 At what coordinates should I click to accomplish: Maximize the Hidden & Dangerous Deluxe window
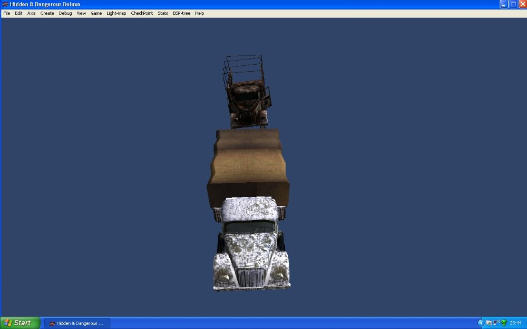(513, 4)
